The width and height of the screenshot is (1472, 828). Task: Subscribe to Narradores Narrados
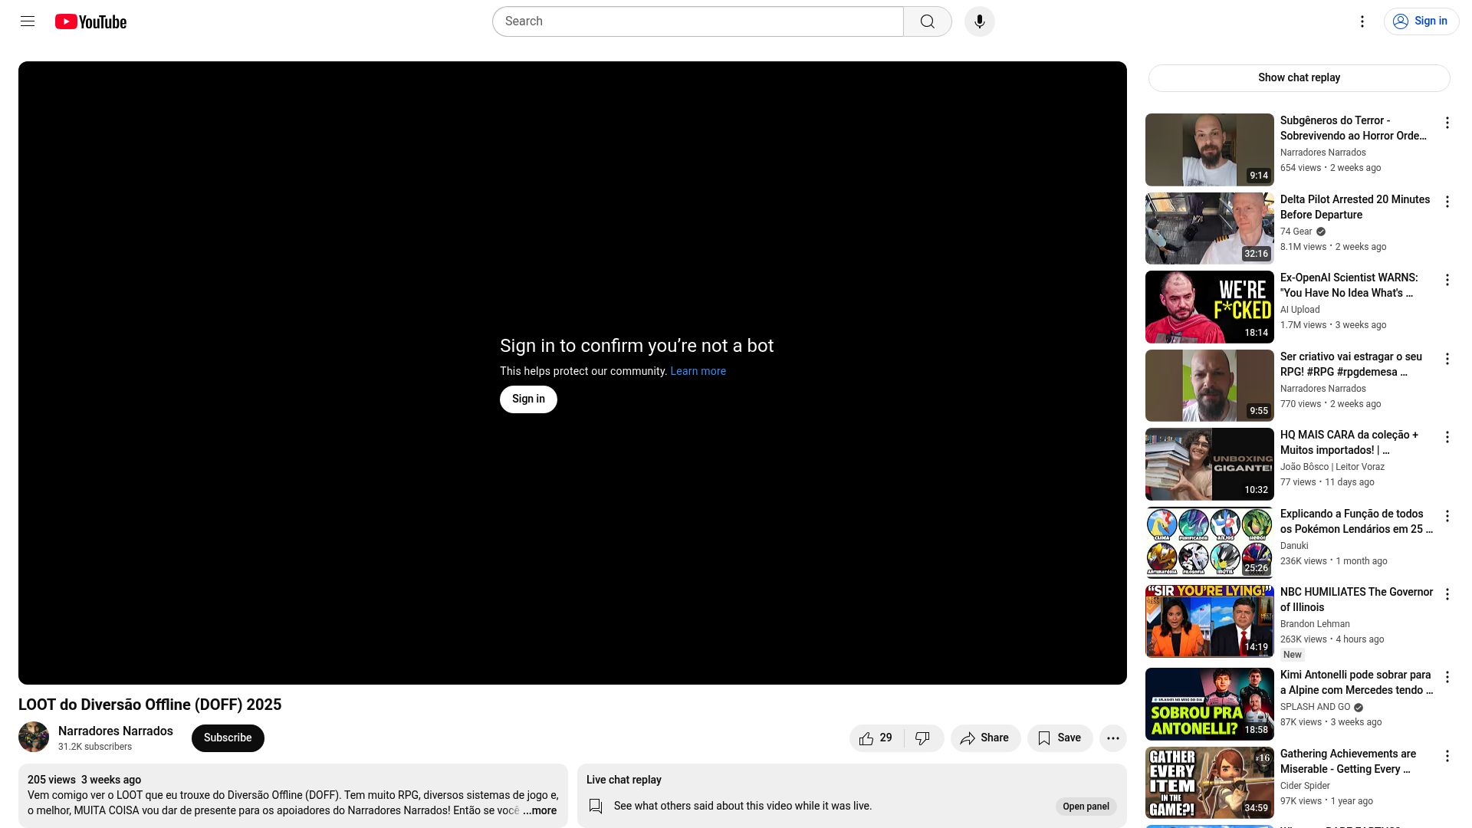228,738
